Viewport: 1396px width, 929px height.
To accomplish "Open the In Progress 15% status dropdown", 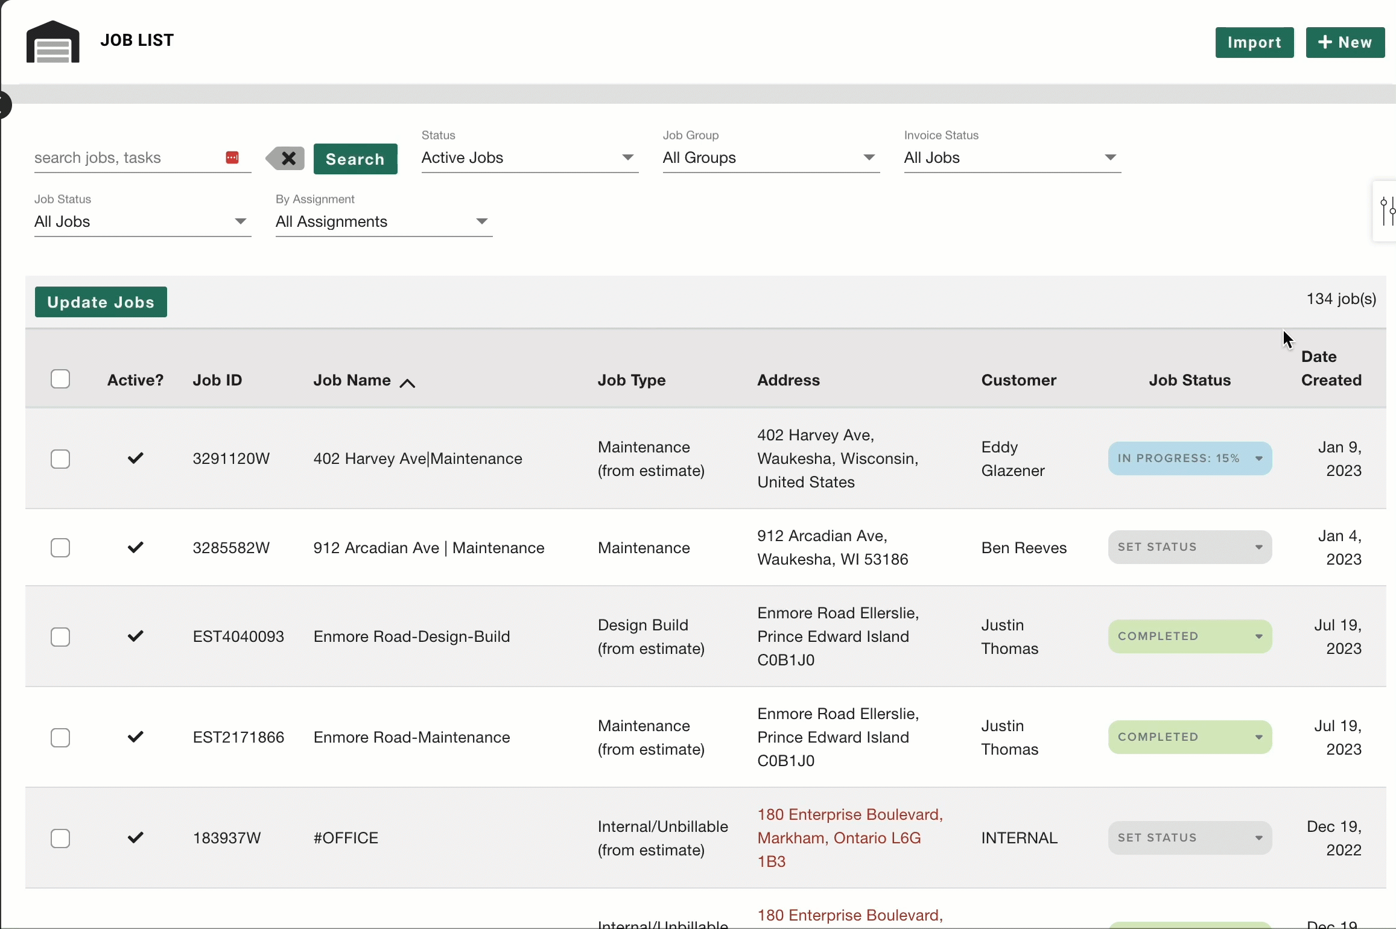I will point(1190,458).
